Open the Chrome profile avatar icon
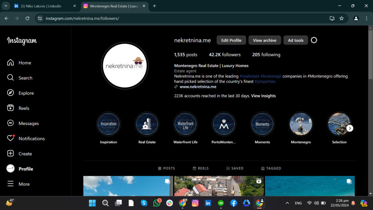This screenshot has width=373, height=210. (356, 18)
